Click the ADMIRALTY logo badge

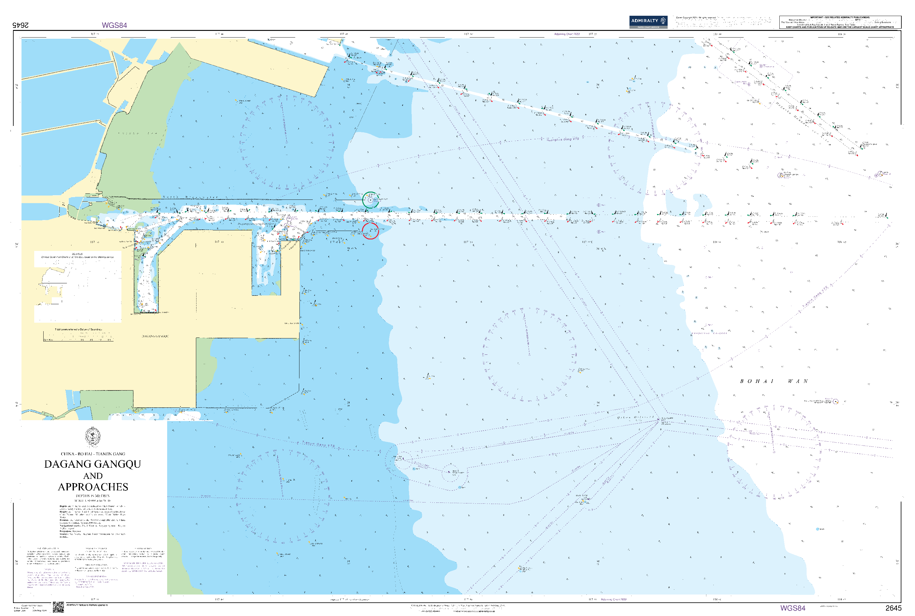click(648, 22)
